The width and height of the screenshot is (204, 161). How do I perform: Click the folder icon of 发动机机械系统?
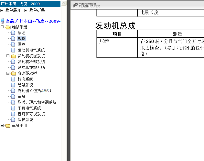(14, 56)
